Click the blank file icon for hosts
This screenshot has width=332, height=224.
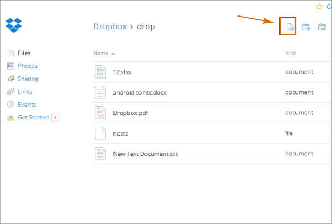tap(100, 133)
